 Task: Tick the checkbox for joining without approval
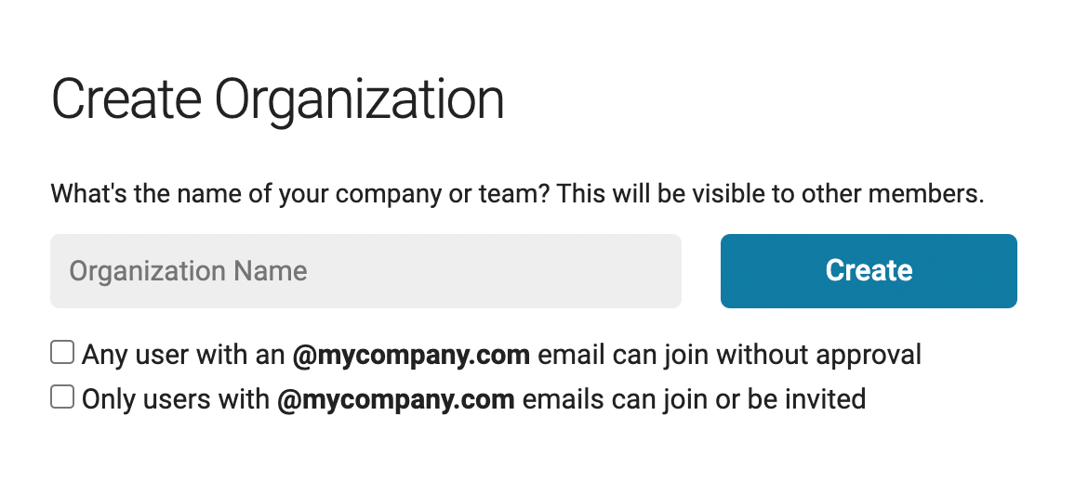coord(62,353)
